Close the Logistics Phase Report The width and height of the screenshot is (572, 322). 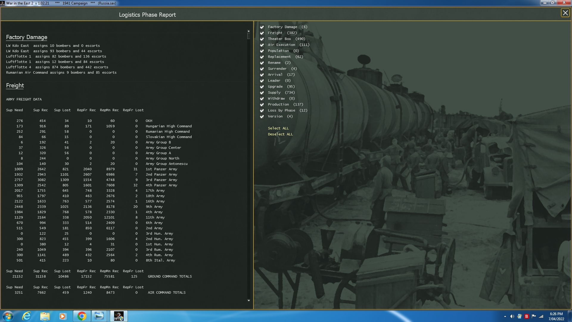point(565,13)
